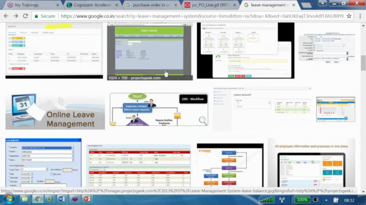366x205 pixels.
Task: Open File Explorer from the taskbar
Action: pos(25,199)
